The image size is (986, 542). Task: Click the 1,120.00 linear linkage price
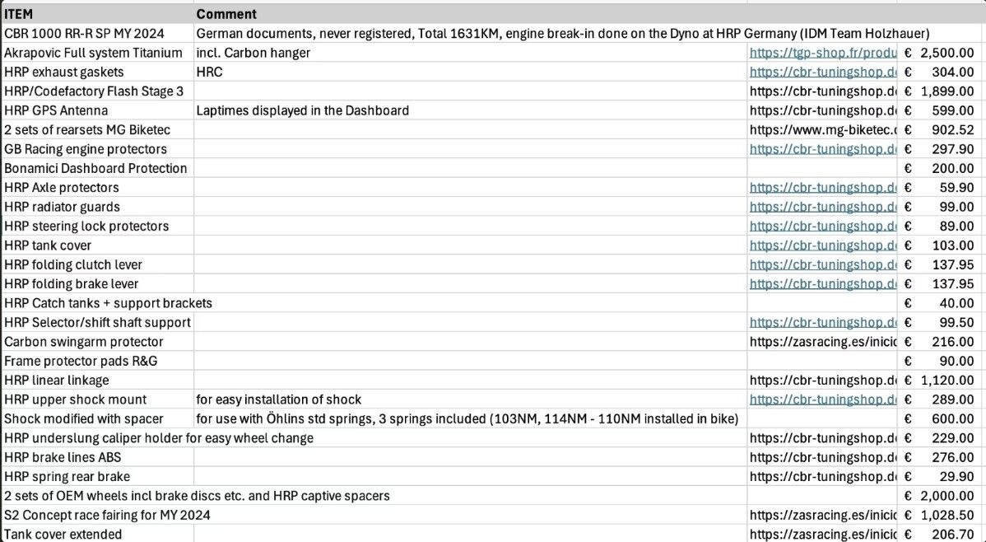click(942, 381)
